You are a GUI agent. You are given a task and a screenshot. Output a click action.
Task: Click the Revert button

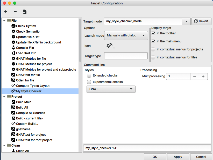tap(201, 21)
